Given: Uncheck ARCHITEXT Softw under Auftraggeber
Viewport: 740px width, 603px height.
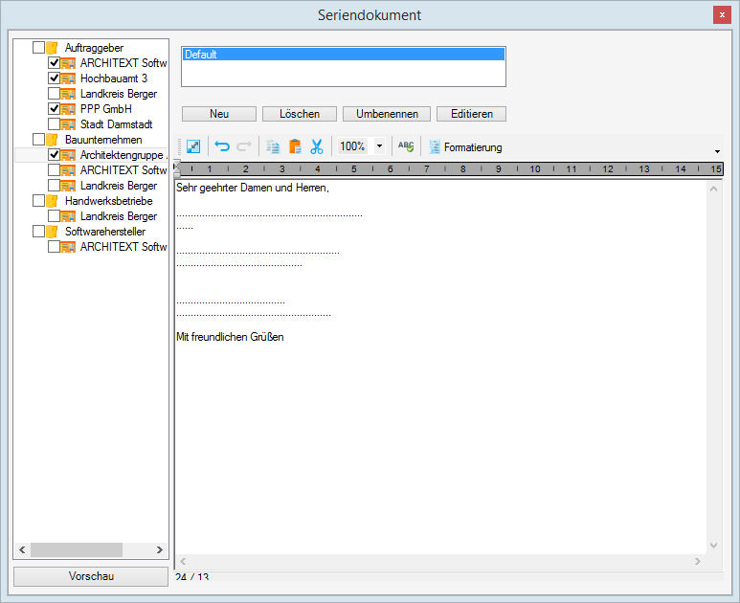Looking at the screenshot, I should [x=55, y=62].
